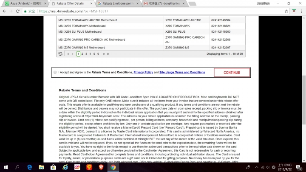Show hidden system tray icons
This screenshot has width=306, height=172.
(257, 167)
